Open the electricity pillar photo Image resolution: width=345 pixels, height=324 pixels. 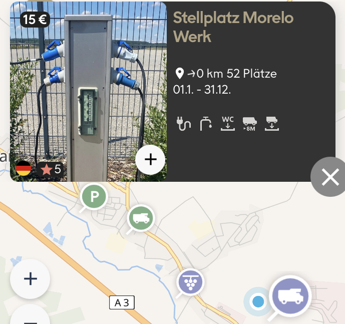pos(88,92)
